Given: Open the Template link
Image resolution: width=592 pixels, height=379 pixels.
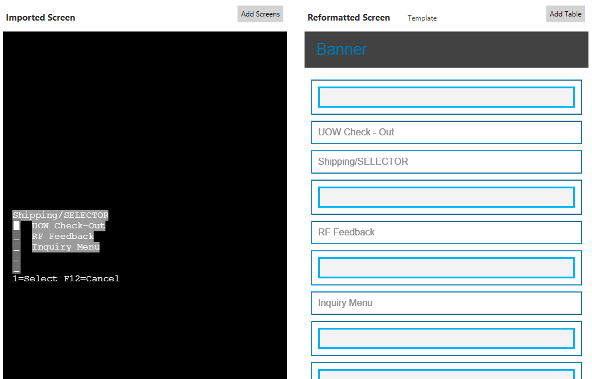Looking at the screenshot, I should pyautogui.click(x=422, y=18).
